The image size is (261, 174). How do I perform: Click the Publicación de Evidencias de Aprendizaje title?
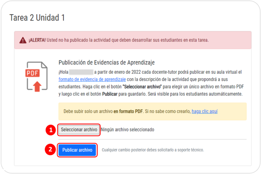(106, 63)
